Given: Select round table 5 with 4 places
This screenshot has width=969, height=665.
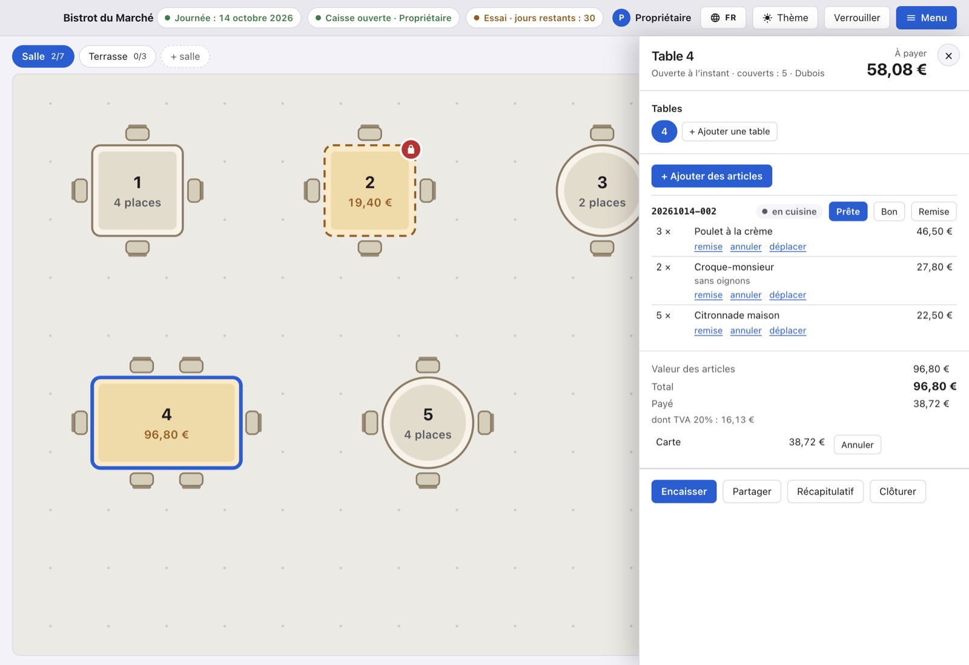Looking at the screenshot, I should coord(428,423).
